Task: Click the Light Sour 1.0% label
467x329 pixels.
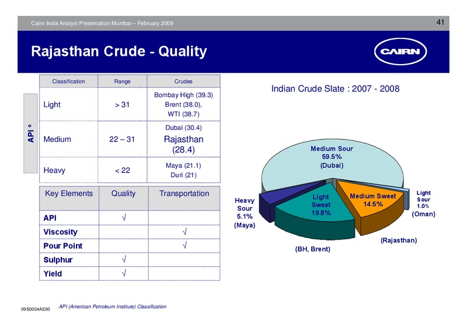Action: [423, 199]
